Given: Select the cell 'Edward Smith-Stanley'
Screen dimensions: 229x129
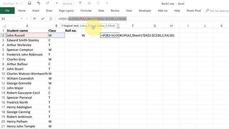Looking at the screenshot, I should [27, 40].
